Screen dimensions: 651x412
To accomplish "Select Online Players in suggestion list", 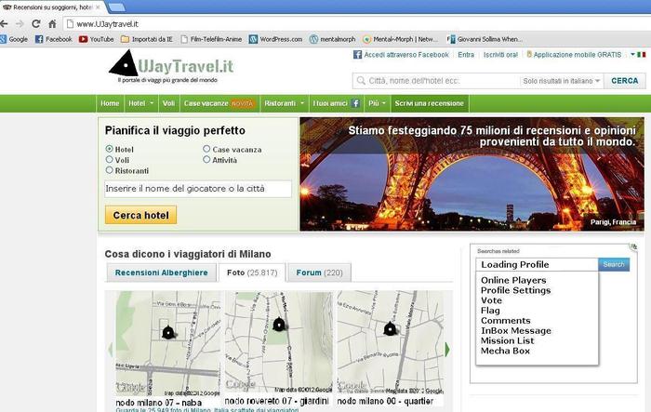I will pyautogui.click(x=513, y=280).
